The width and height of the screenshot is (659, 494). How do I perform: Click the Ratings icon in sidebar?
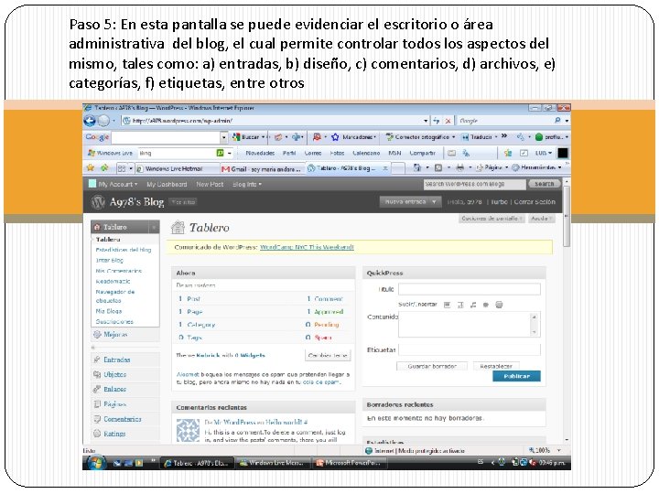coord(97,434)
